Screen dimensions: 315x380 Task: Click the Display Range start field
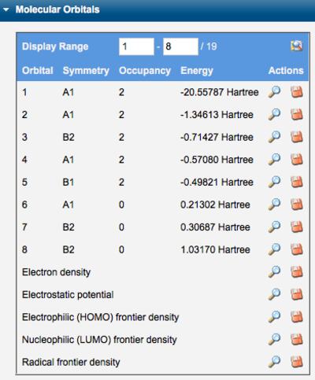[136, 46]
